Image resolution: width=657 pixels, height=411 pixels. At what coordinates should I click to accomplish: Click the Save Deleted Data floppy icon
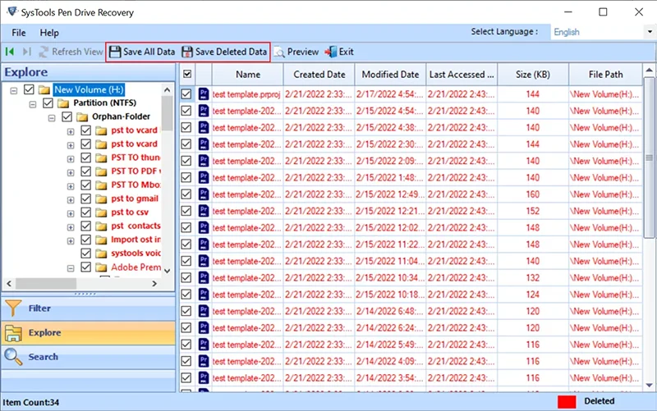pos(187,52)
